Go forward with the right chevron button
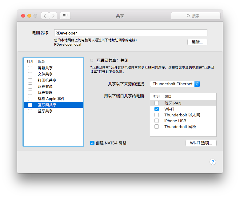 click(53, 16)
